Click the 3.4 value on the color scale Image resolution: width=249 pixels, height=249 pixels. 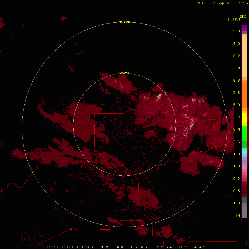click(x=237, y=129)
